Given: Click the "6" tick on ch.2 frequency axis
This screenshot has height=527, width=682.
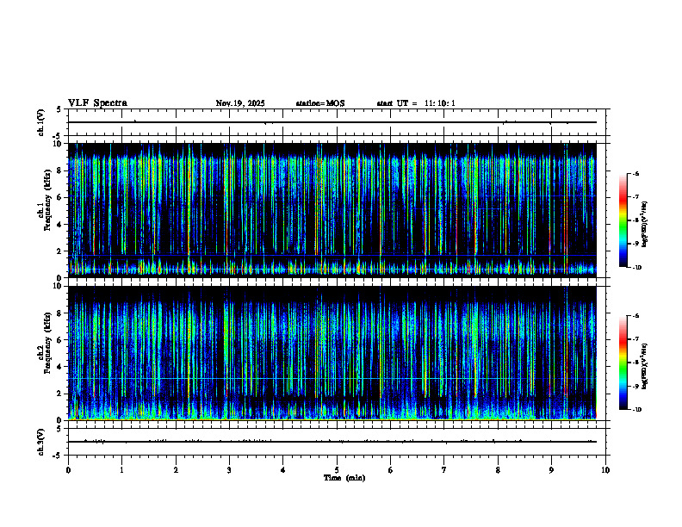Looking at the screenshot, I should click(60, 340).
